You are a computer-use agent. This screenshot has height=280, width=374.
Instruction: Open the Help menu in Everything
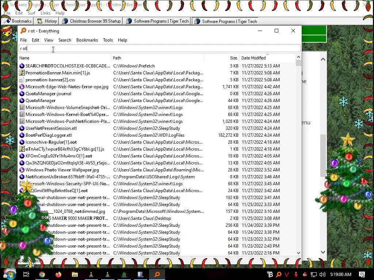tap(122, 40)
